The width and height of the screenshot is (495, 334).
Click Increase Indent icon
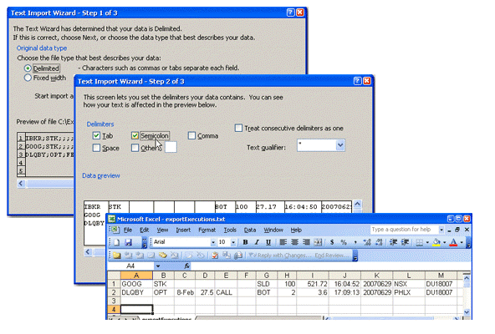pyautogui.click(x=405, y=242)
